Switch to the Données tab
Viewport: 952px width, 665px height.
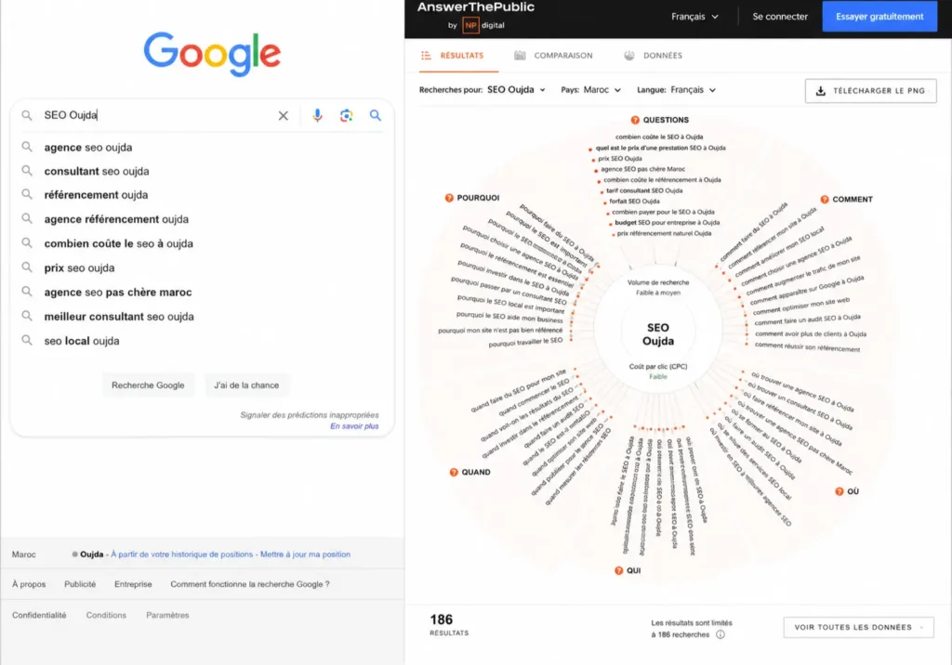pos(654,55)
